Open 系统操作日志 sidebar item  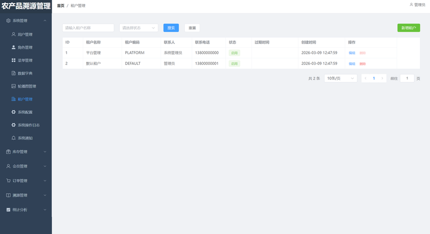[28, 125]
